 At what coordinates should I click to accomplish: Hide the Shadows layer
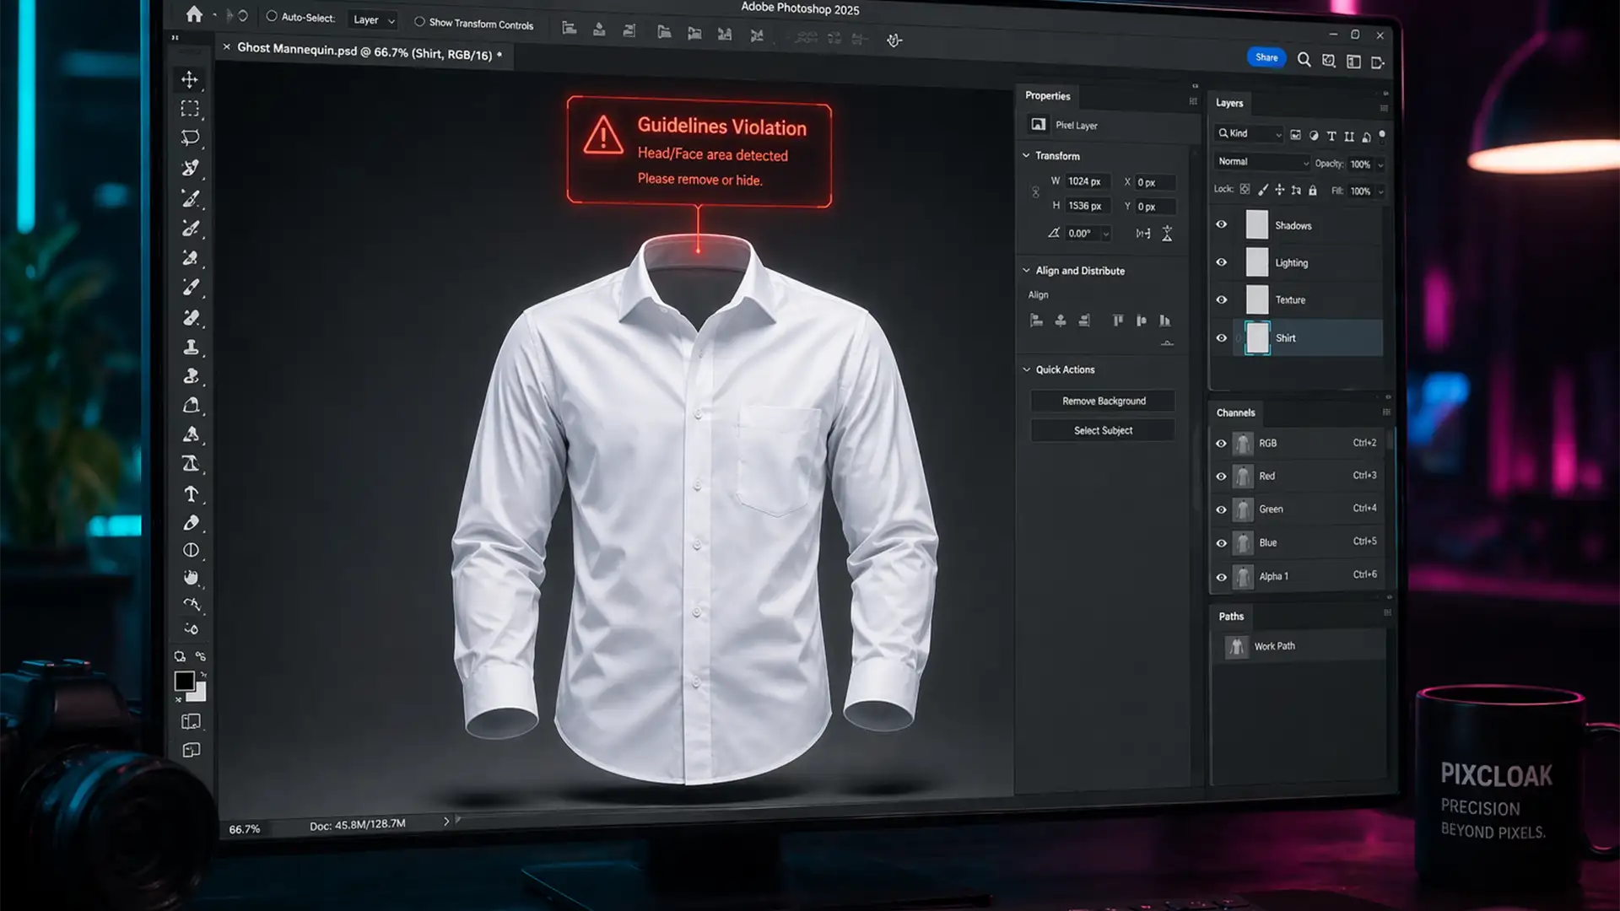pos(1221,224)
